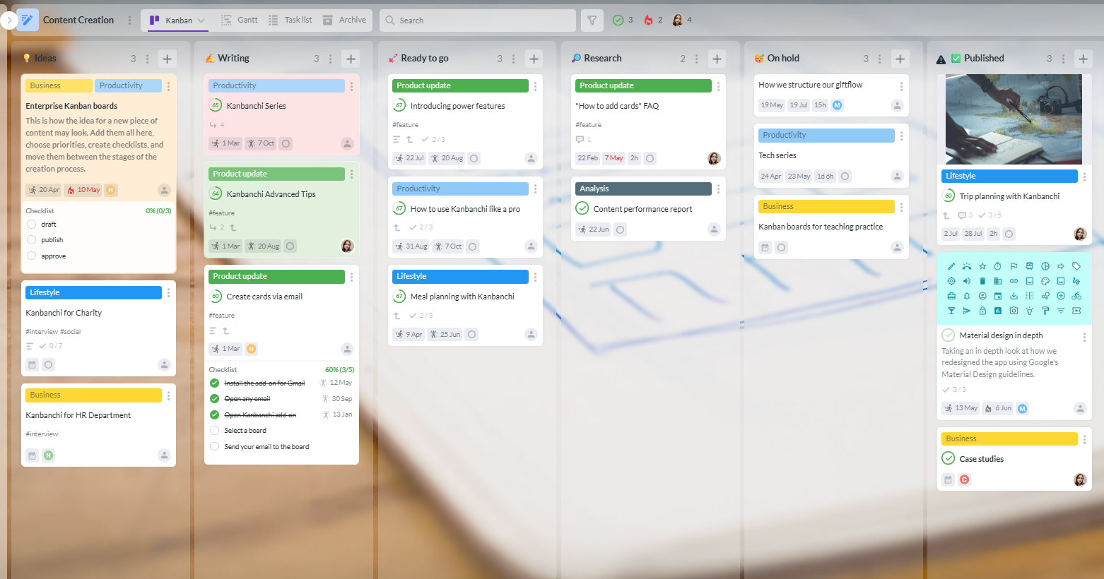Uncheck Open any email item
This screenshot has width=1104, height=579.
tap(214, 398)
